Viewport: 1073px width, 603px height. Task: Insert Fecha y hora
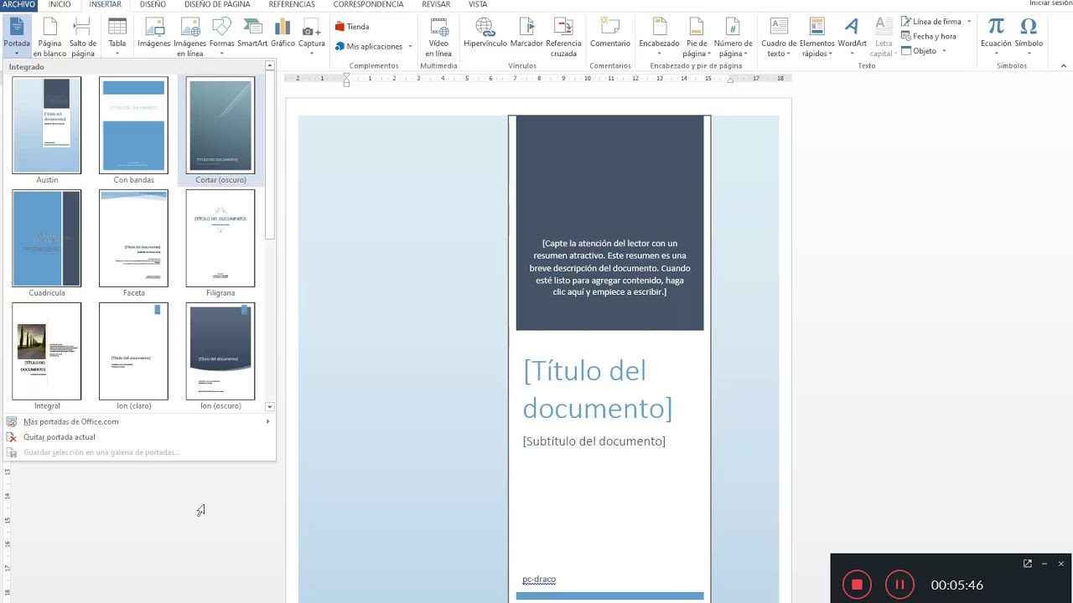[929, 37]
